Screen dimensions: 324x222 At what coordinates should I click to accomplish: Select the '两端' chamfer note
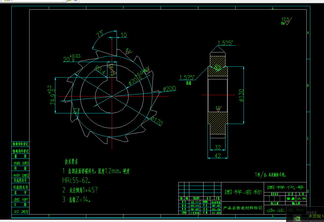point(189,83)
